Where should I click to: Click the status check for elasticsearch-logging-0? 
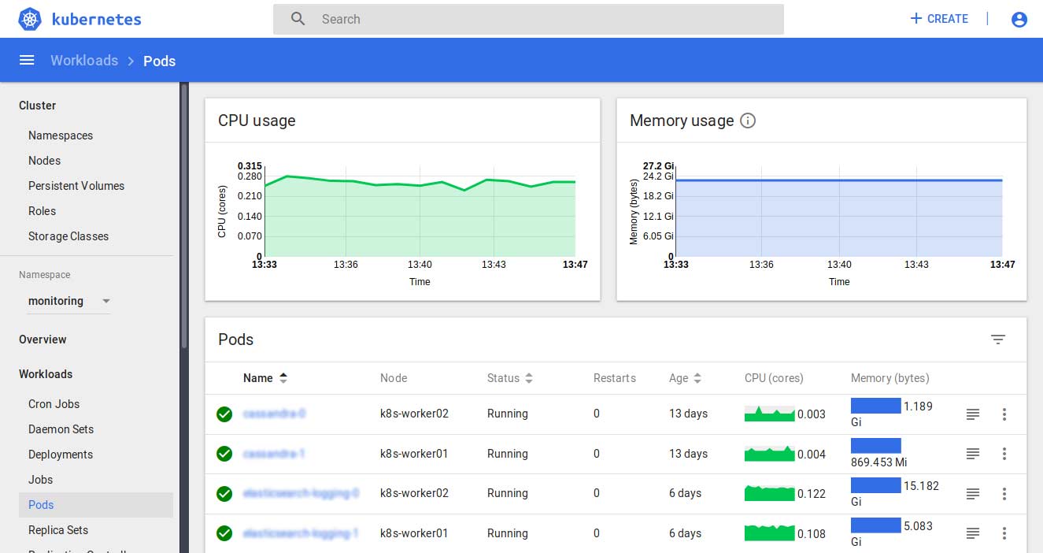[x=224, y=494]
